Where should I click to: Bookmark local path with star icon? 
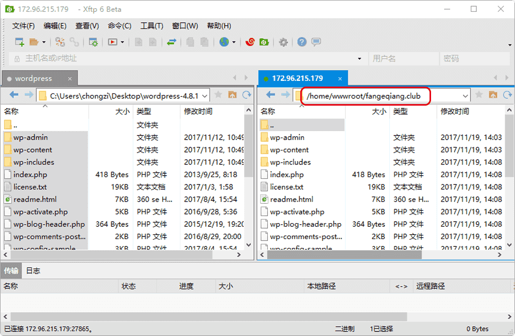pos(218,95)
